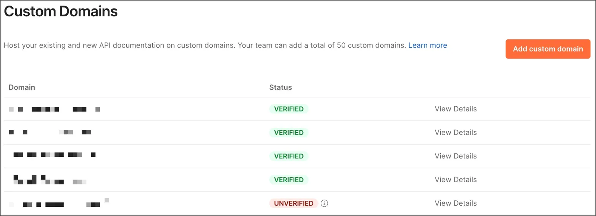Click the info icon beside UNVERIFIED status
The height and width of the screenshot is (216, 596).
(324, 203)
